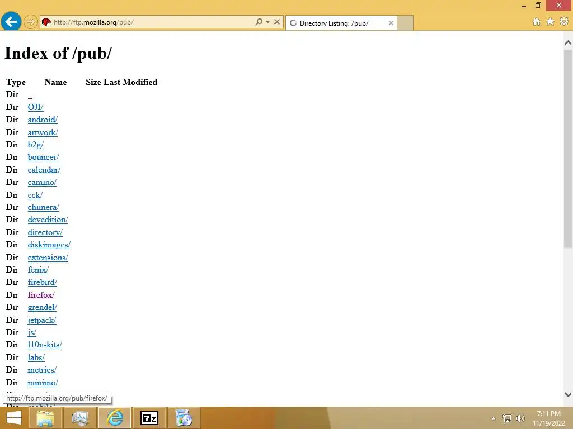Open the artwork/ directory link

(43, 132)
